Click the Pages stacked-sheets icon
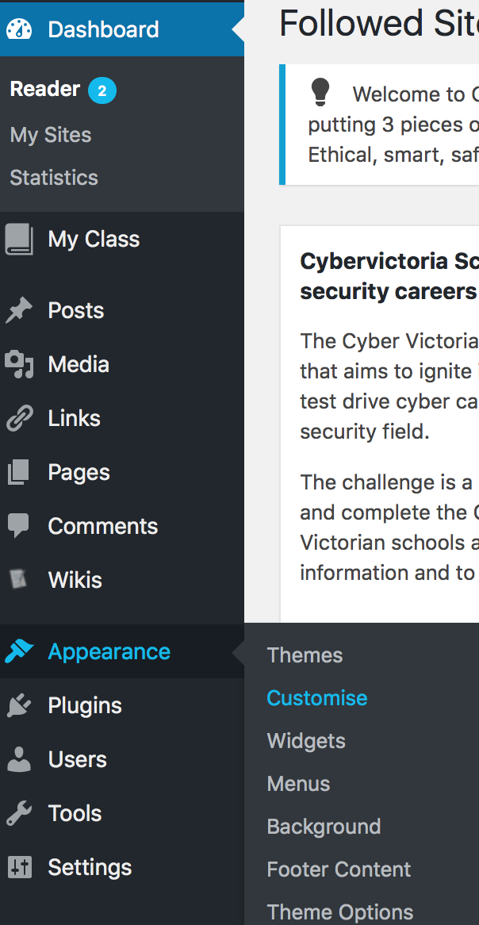 point(19,473)
